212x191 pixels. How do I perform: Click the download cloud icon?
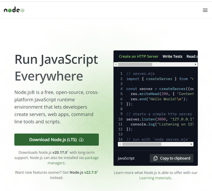81,140
